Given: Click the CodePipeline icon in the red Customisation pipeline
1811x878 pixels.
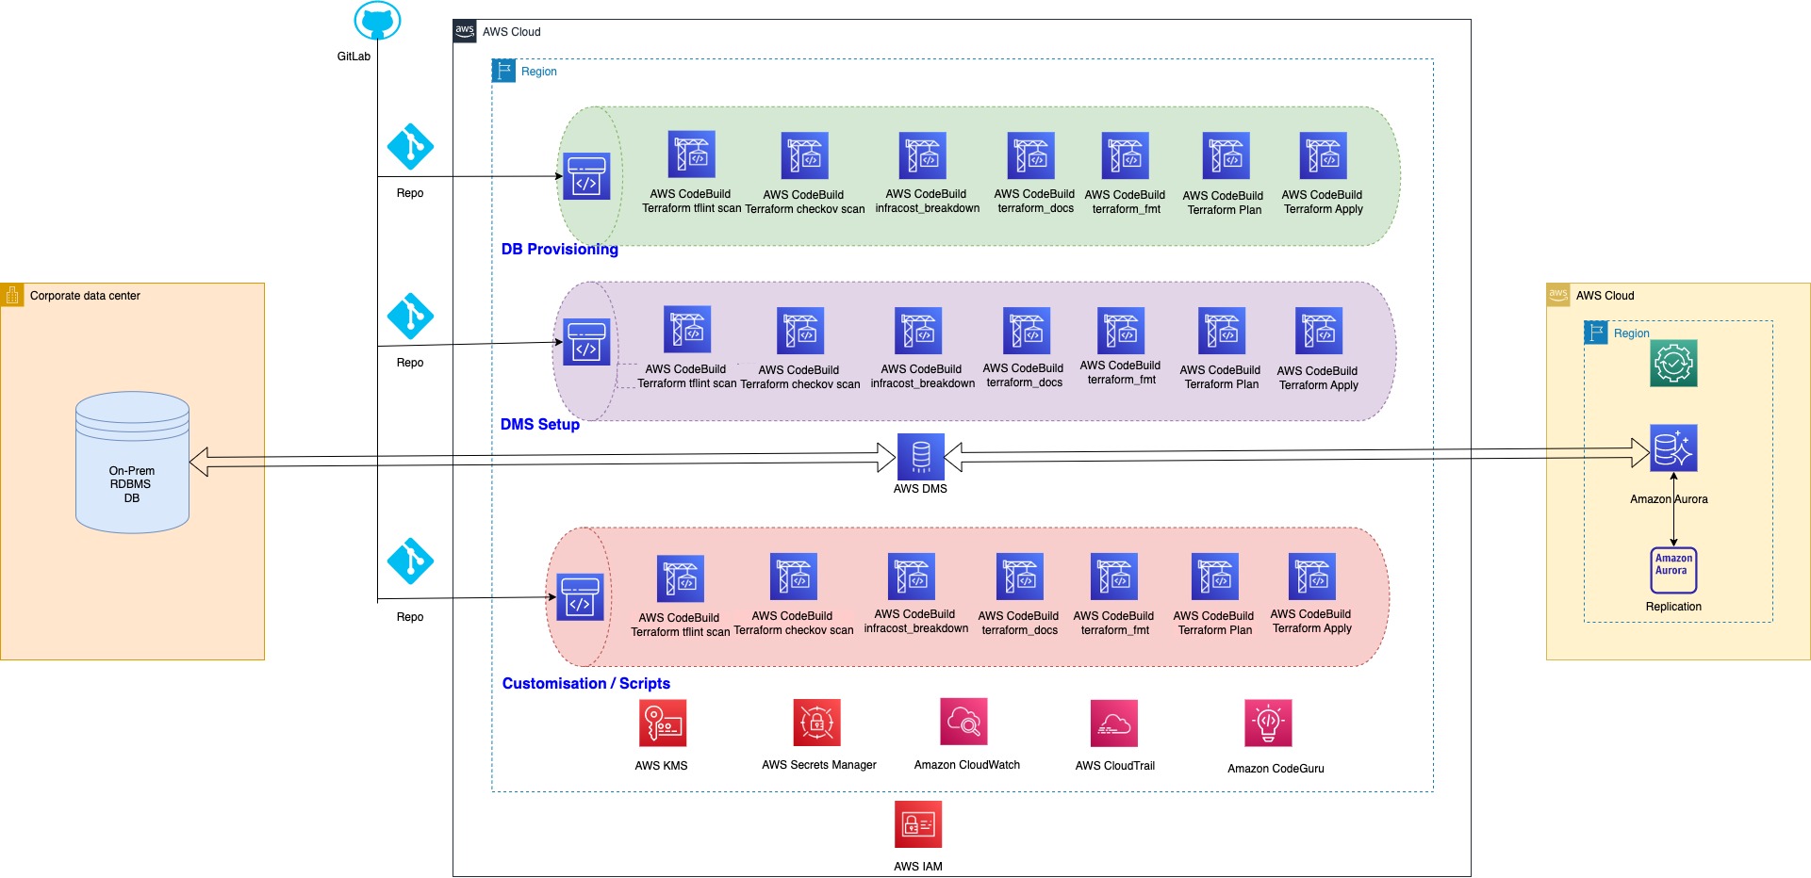Looking at the screenshot, I should [x=580, y=597].
